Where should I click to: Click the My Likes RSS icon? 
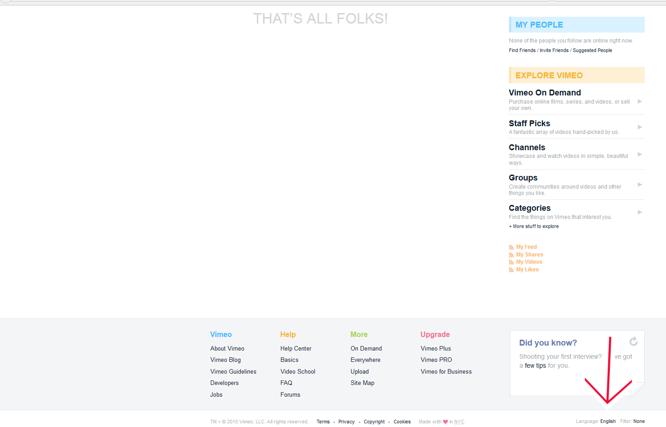click(511, 270)
